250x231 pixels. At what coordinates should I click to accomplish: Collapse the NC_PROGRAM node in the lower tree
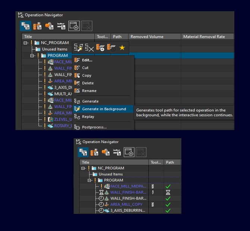coord(84,168)
